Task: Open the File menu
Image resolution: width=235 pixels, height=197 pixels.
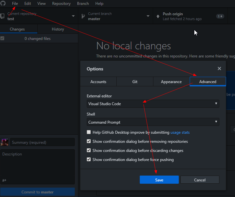Action: [x=15, y=4]
